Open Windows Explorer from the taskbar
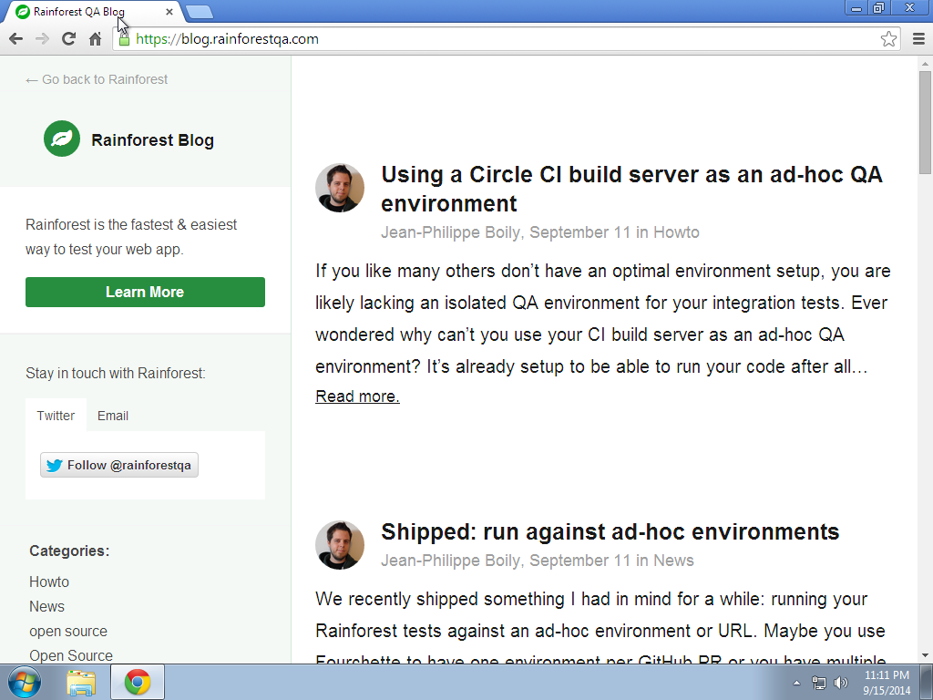 click(81, 682)
